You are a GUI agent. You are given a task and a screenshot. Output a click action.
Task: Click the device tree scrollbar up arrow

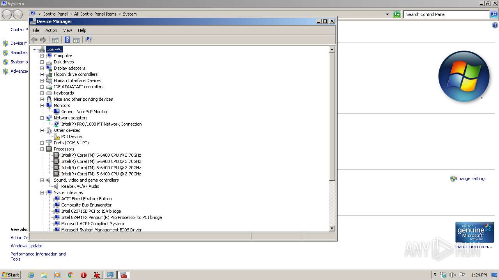coord(332,49)
